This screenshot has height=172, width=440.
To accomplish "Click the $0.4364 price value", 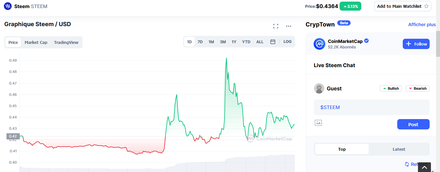I will [327, 6].
